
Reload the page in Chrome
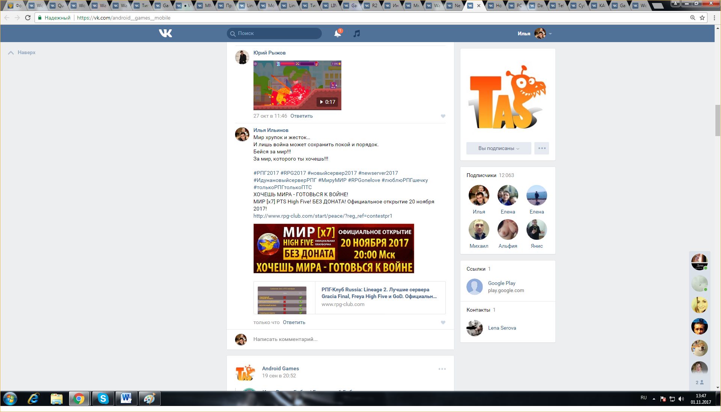coord(28,18)
